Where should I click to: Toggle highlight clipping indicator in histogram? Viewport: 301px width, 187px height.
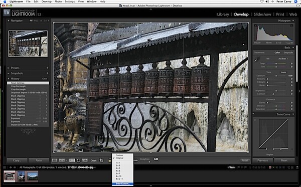click(x=292, y=25)
